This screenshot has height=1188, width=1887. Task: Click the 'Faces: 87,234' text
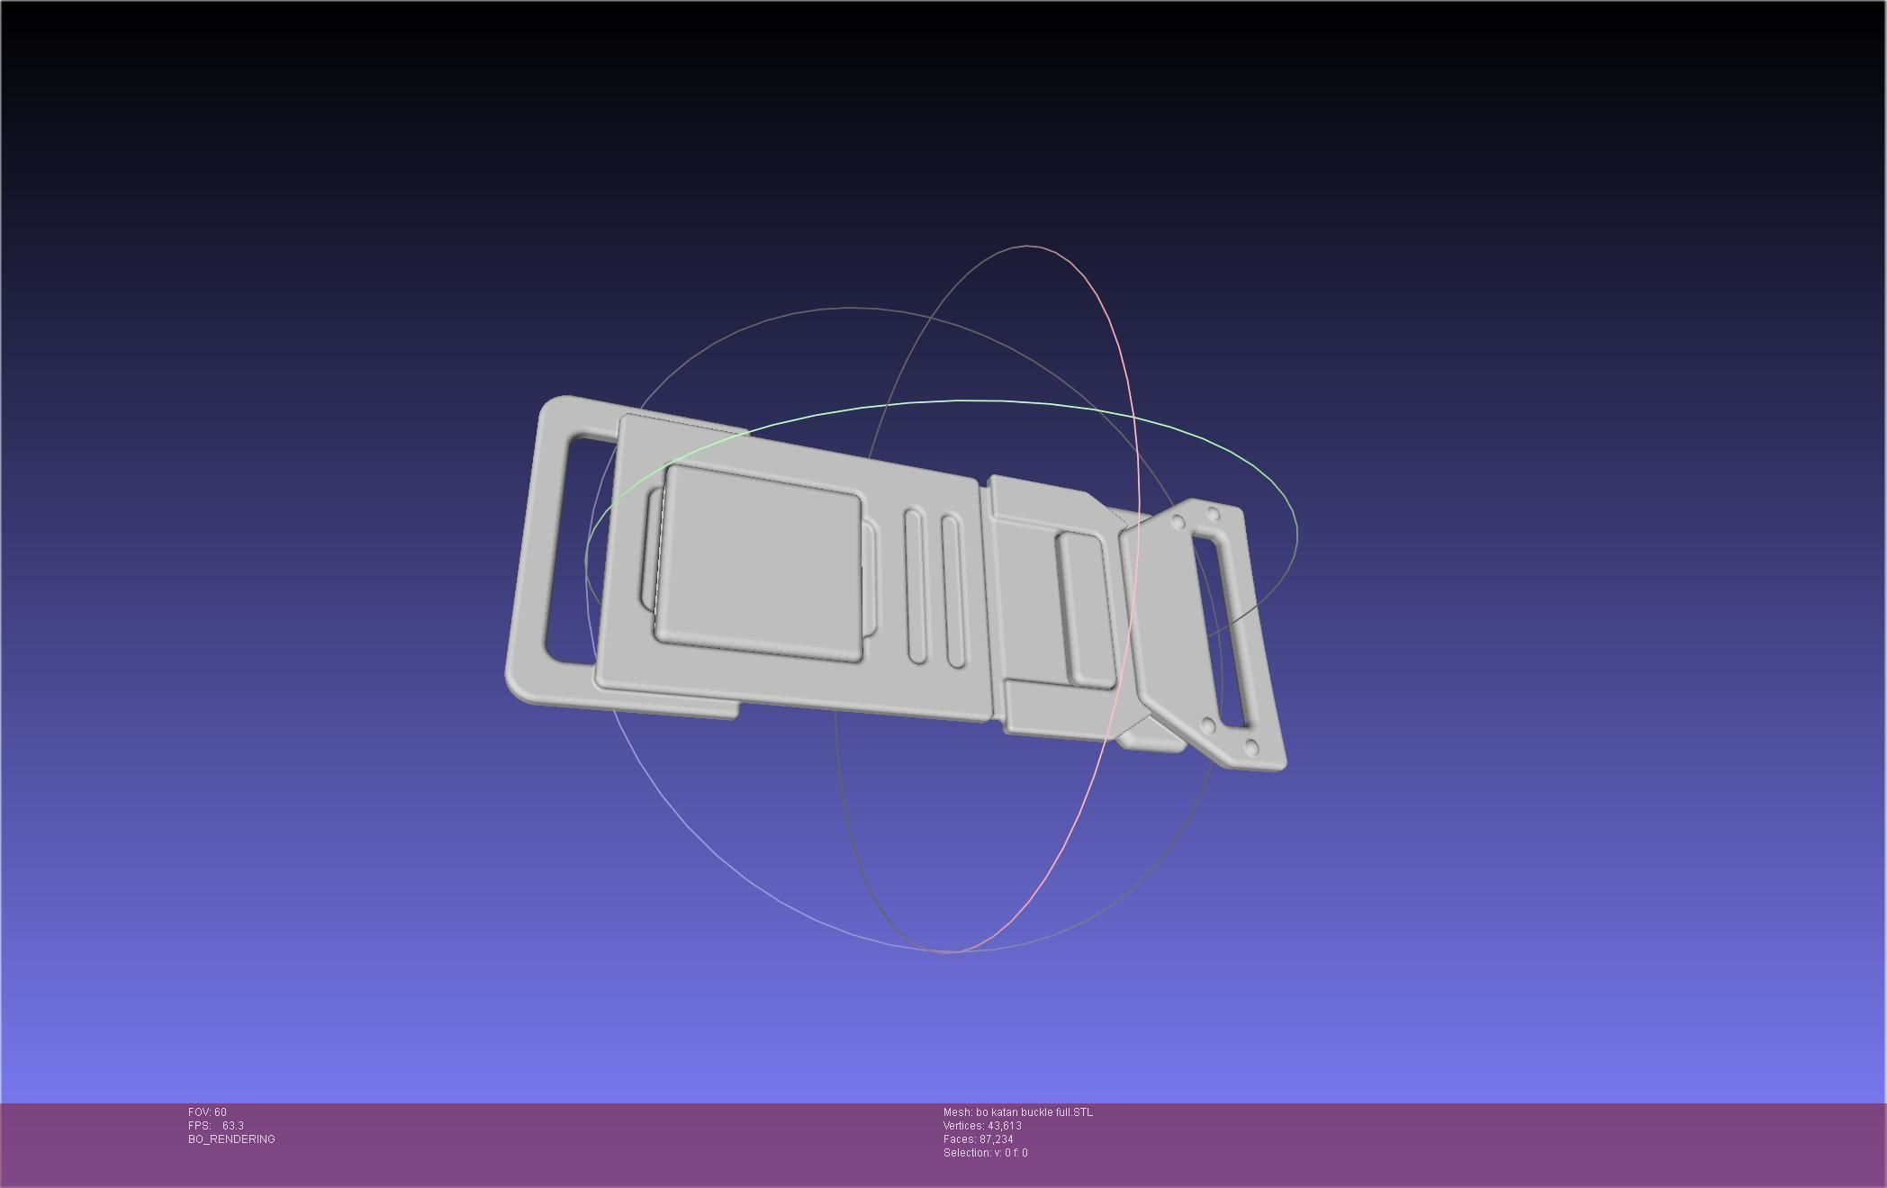pos(978,1139)
